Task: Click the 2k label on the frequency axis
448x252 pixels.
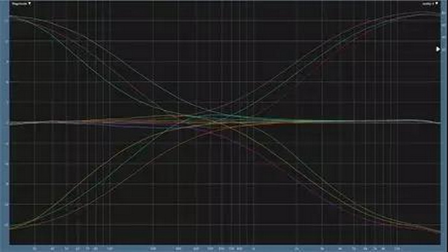Action: 297,249
